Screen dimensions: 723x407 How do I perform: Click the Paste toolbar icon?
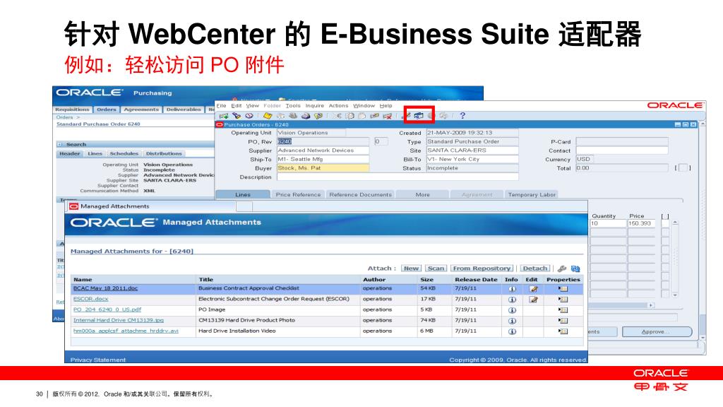tap(362, 116)
